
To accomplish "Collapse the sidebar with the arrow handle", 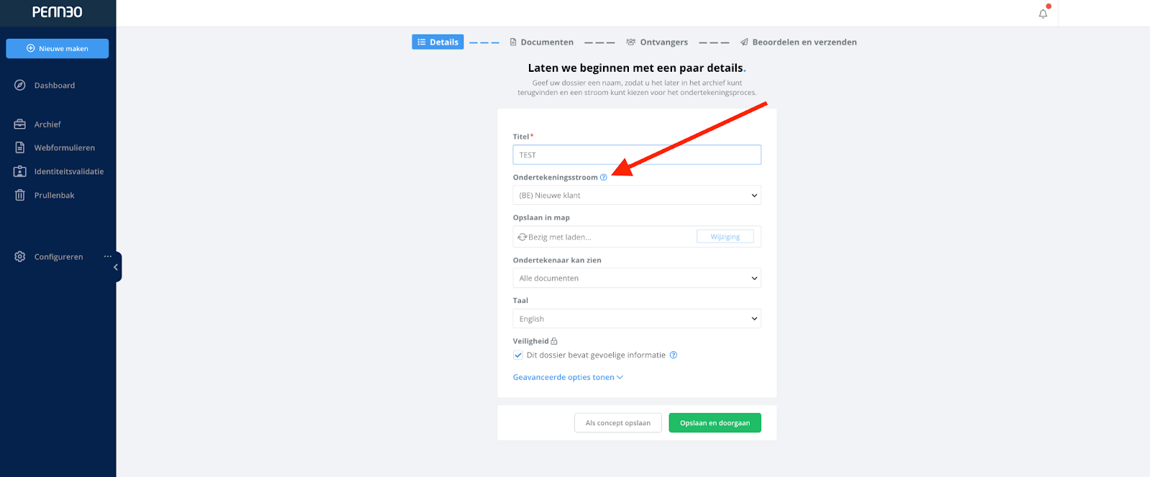I will click(x=116, y=267).
